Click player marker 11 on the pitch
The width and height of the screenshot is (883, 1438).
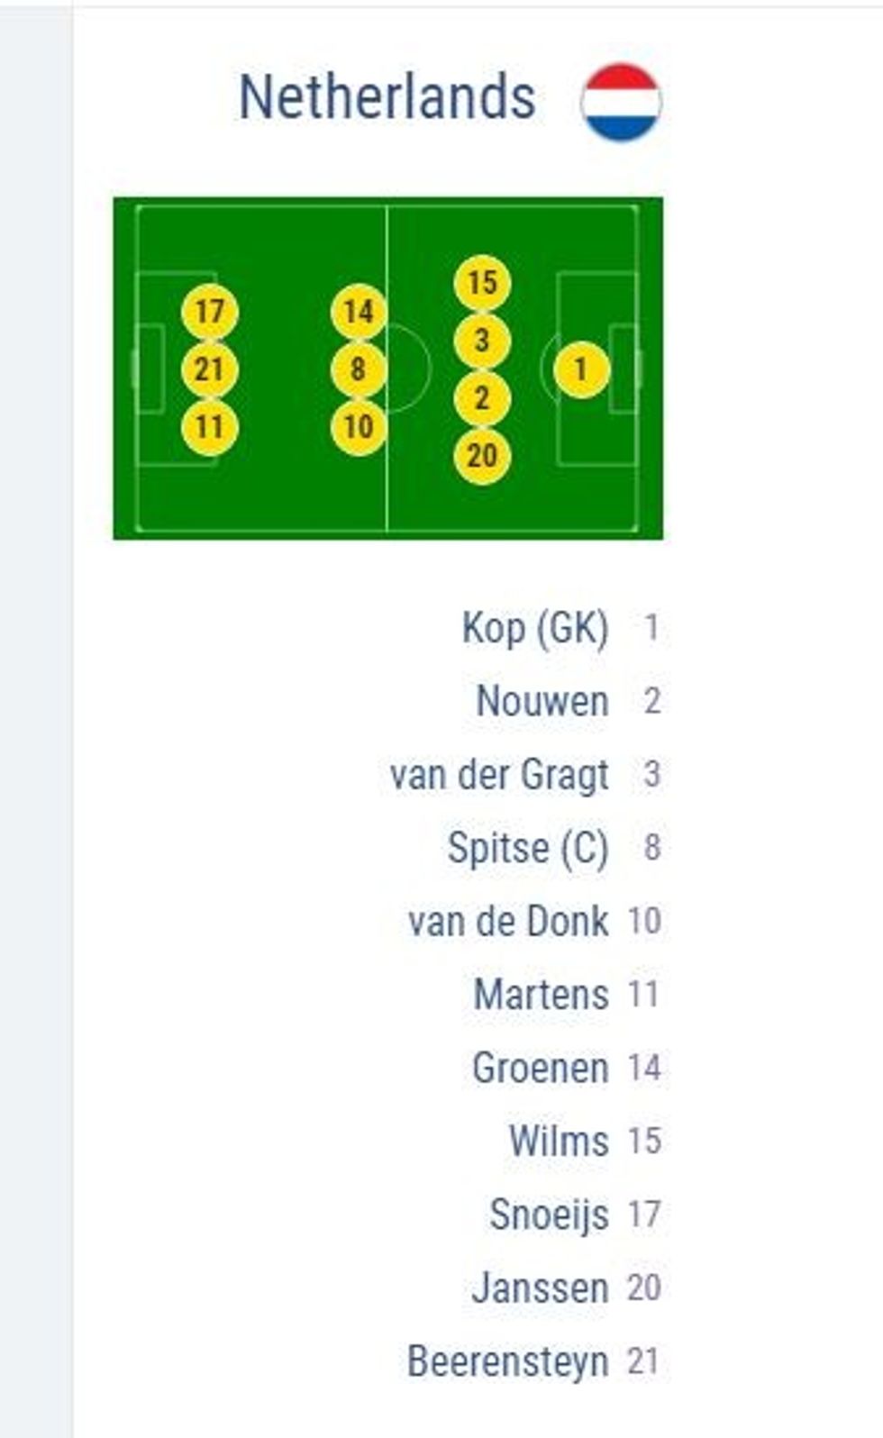pos(210,426)
